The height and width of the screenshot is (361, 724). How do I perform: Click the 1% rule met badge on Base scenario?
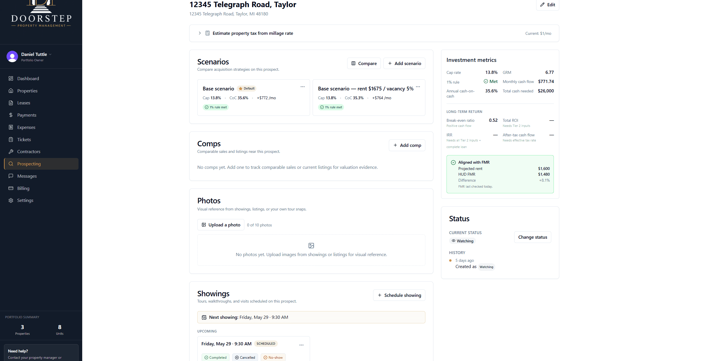pos(216,107)
